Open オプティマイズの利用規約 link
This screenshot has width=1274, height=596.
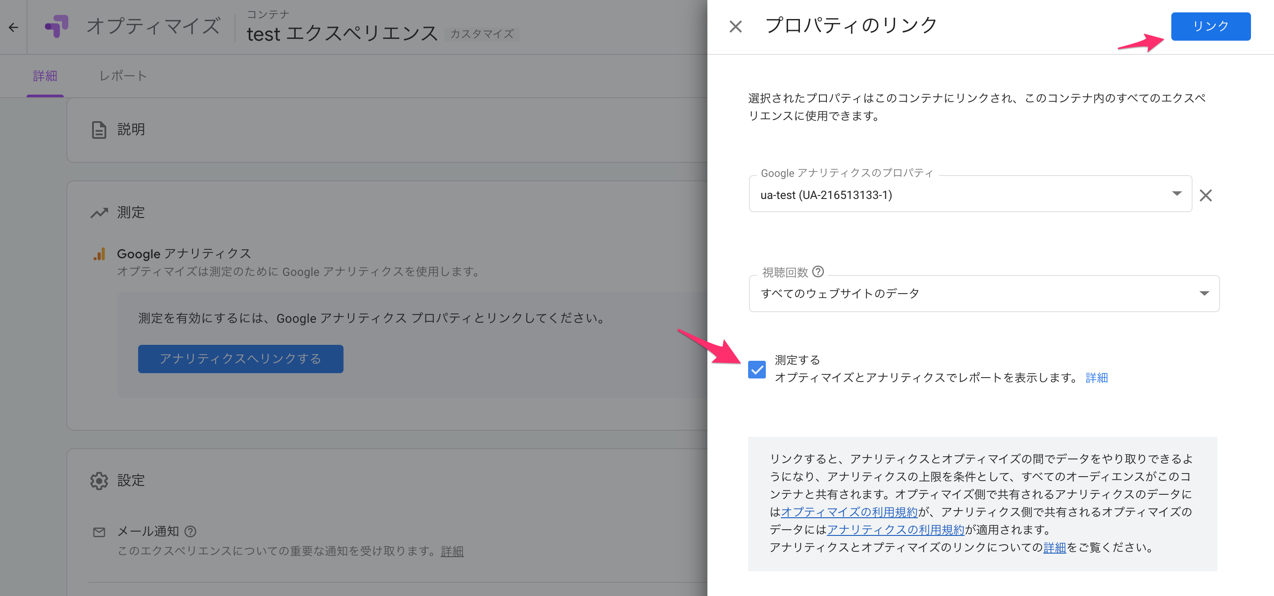[849, 512]
